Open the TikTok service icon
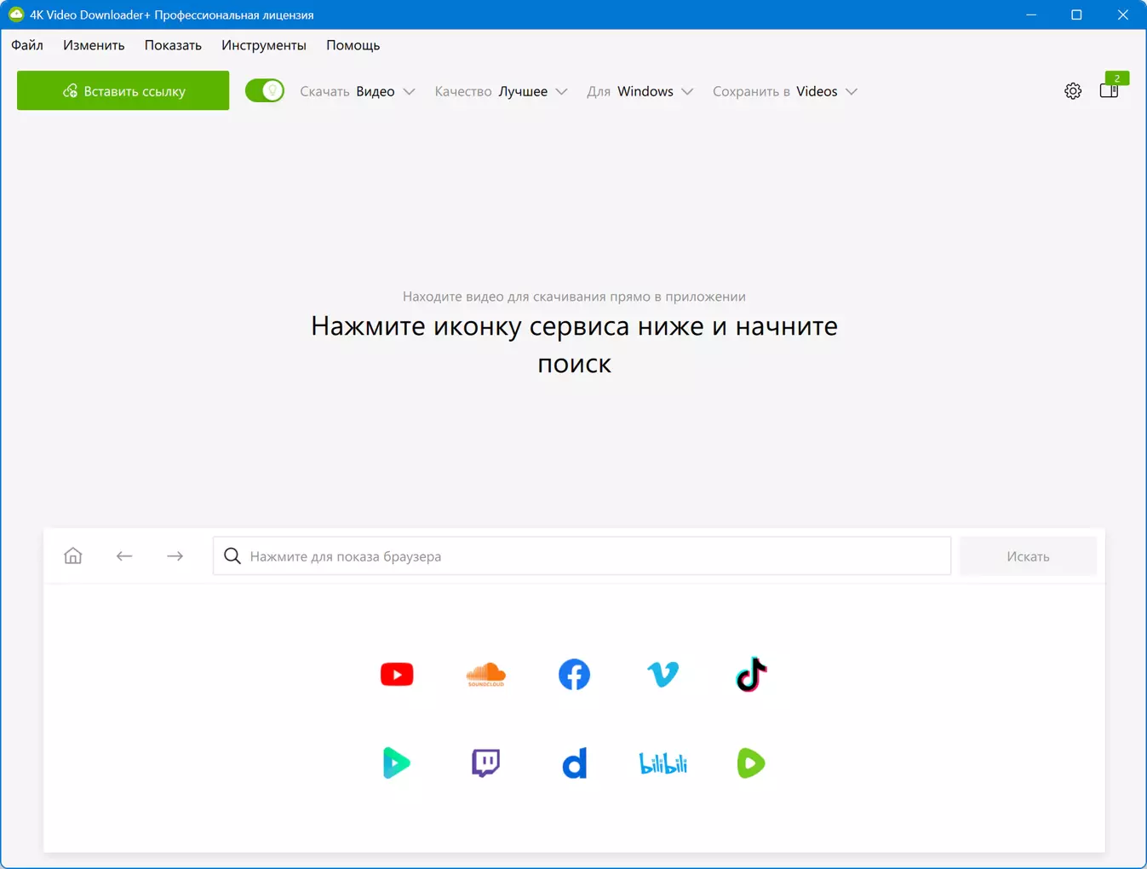1147x869 pixels. 751,675
